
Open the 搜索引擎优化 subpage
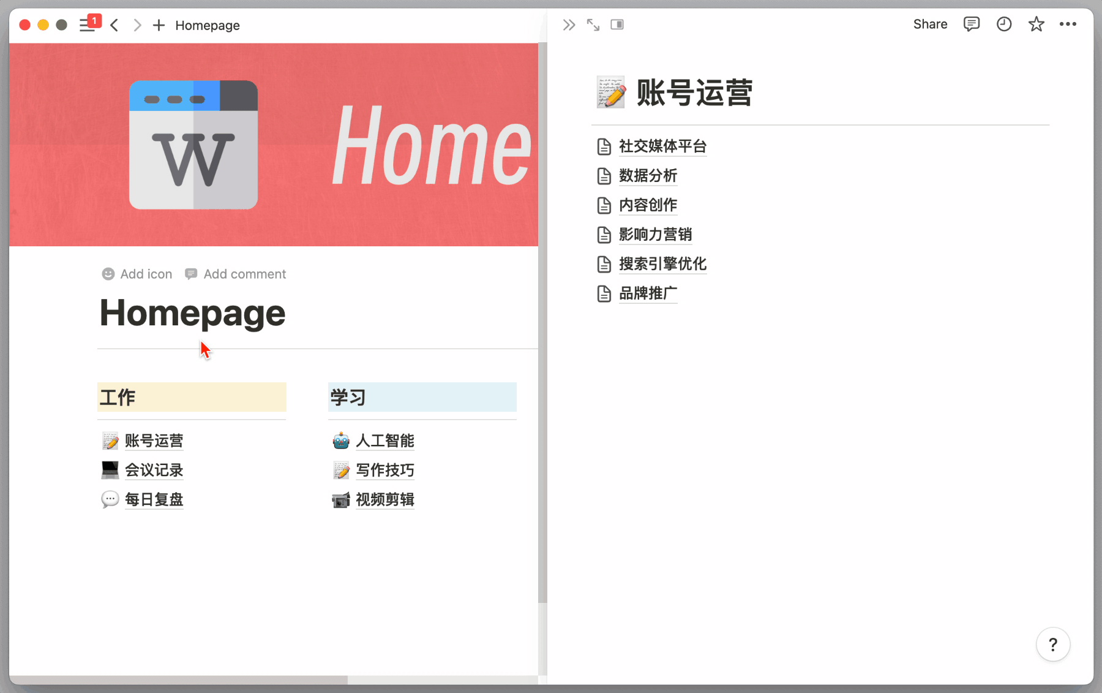click(x=663, y=264)
